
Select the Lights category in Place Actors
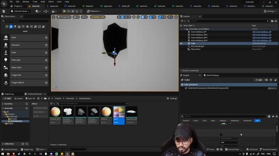tap(15, 27)
